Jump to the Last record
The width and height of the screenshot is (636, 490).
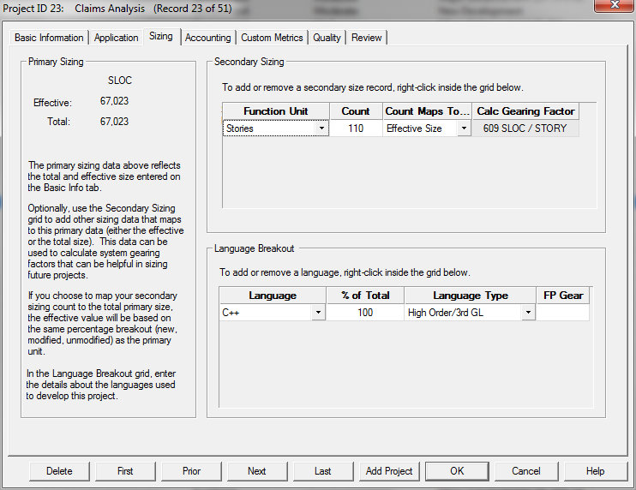[323, 471]
